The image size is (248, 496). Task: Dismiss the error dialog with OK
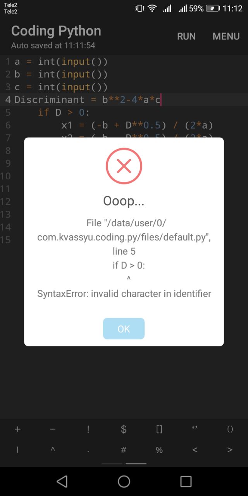tap(124, 329)
